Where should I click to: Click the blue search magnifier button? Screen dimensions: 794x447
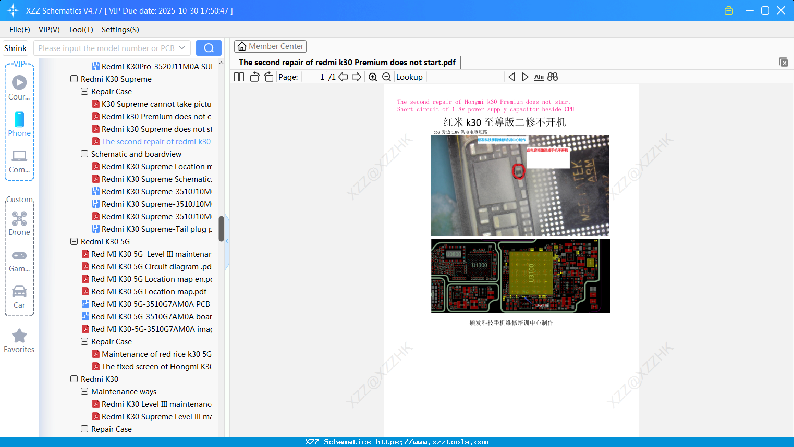click(x=209, y=47)
